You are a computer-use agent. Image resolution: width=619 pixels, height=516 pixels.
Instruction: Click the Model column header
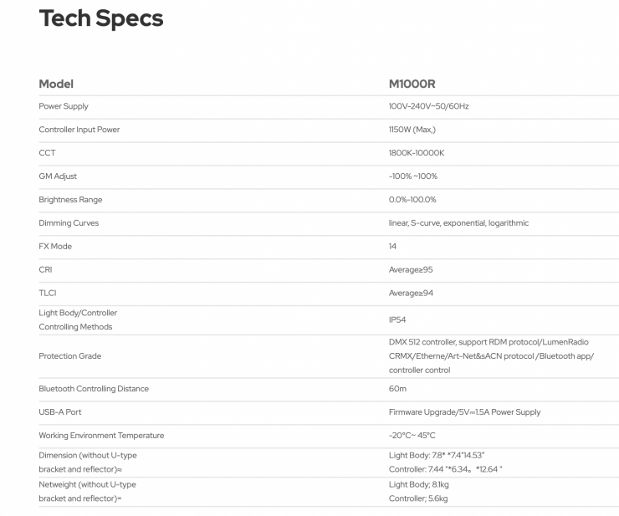tap(56, 84)
